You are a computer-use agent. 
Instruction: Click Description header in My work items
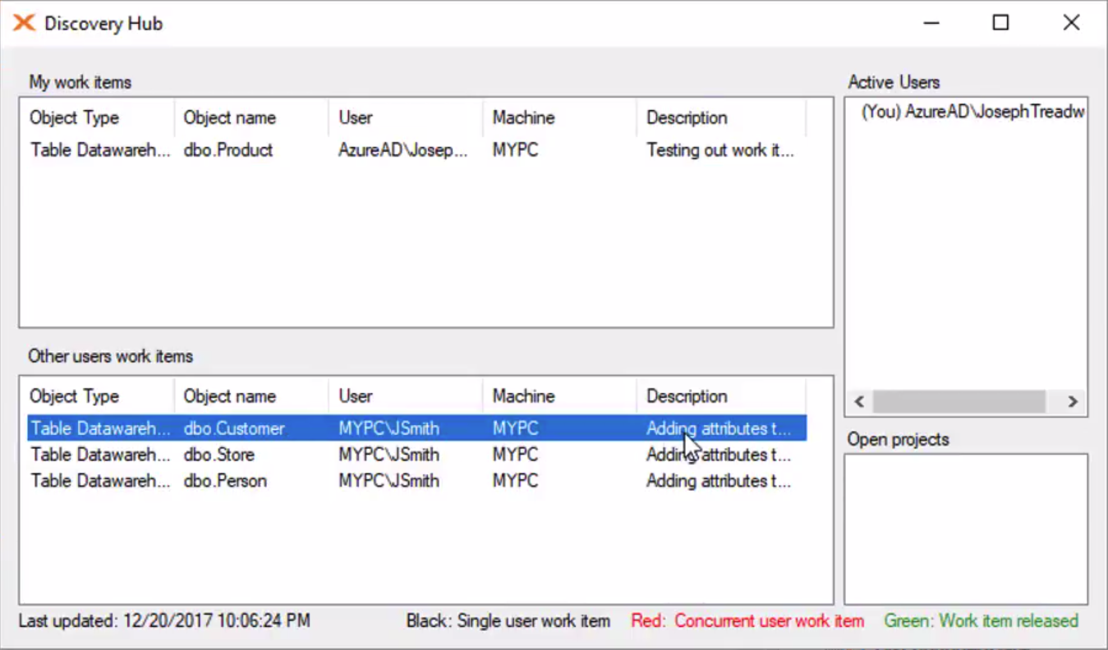(x=721, y=117)
